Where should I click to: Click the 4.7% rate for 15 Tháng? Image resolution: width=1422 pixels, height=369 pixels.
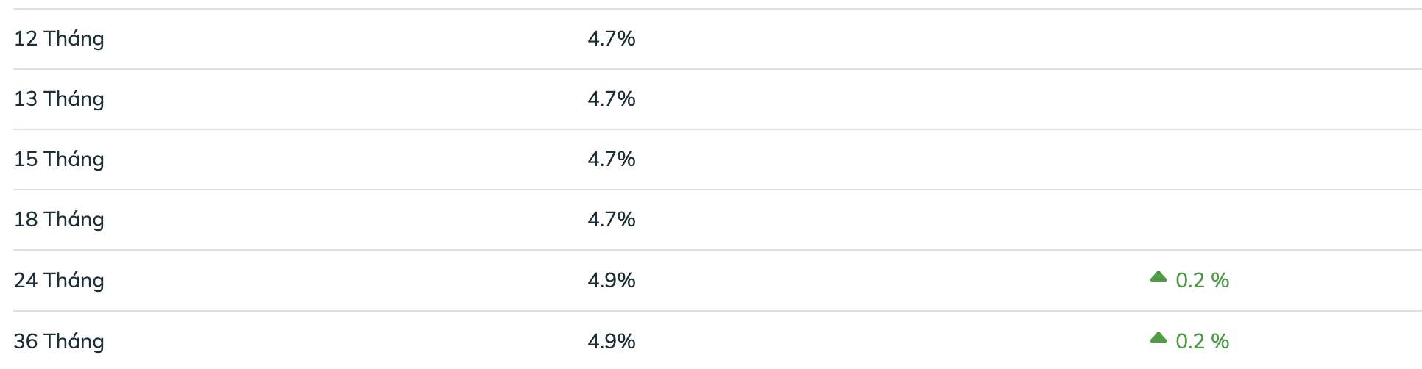(x=612, y=159)
